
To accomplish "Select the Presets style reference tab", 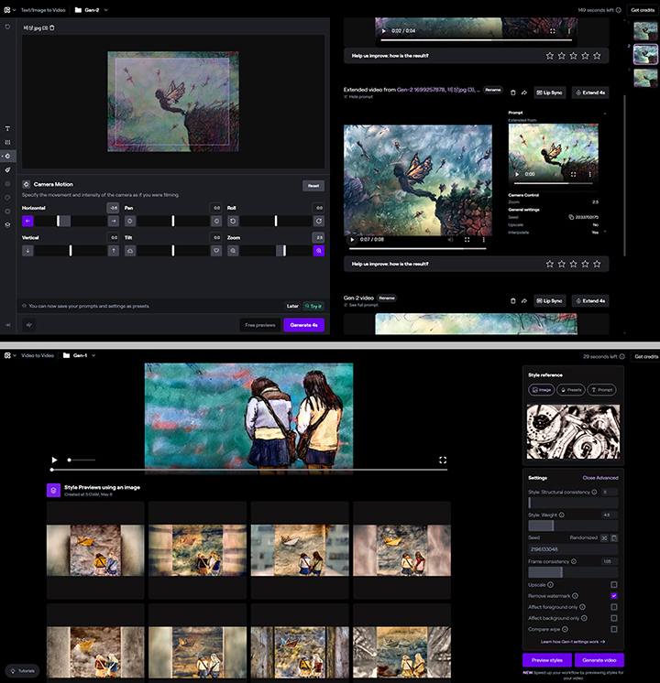I will (571, 390).
